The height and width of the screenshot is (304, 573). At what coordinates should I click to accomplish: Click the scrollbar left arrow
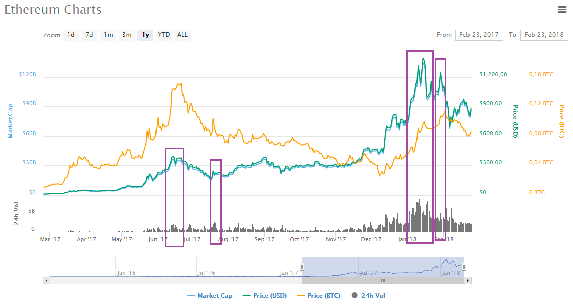pyautogui.click(x=46, y=281)
